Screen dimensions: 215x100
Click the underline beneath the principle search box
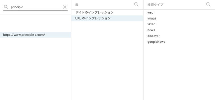[35, 10]
